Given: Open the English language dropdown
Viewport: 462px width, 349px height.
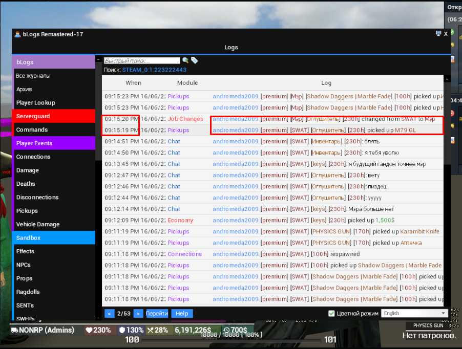Looking at the screenshot, I should point(414,313).
